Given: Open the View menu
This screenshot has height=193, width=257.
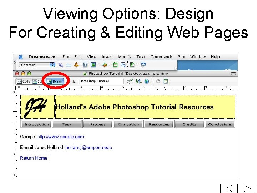Looking at the screenshot, I should click(x=92, y=57).
